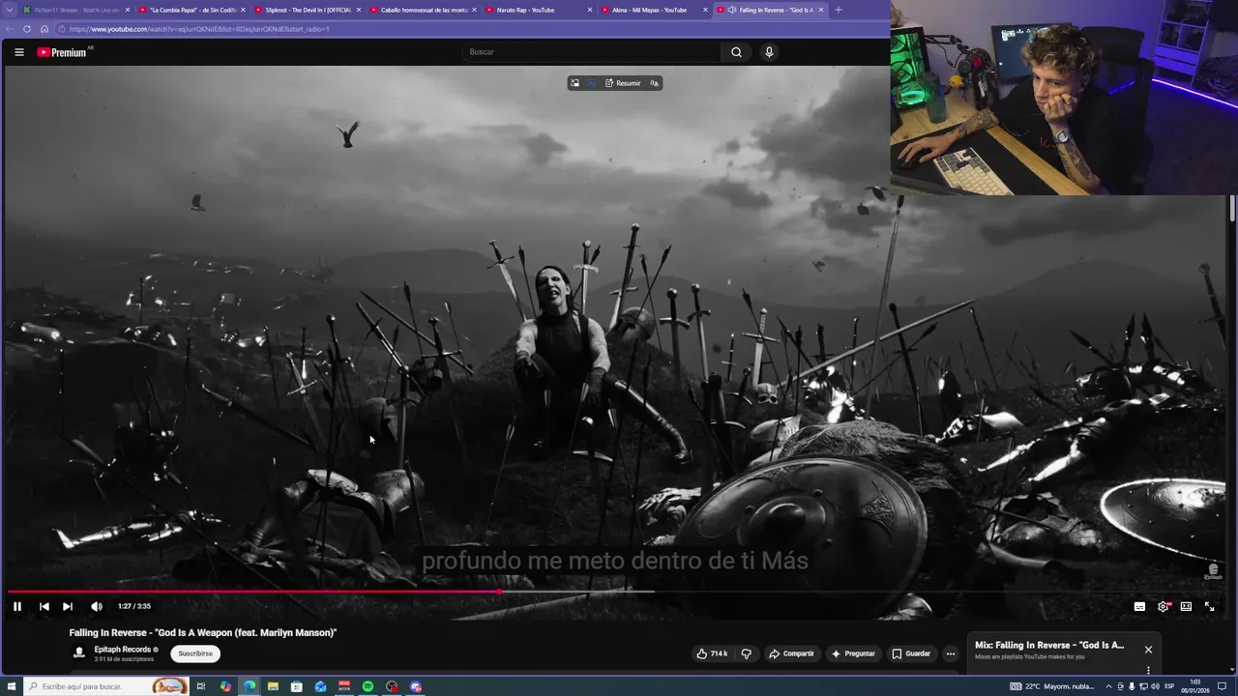
Task: Open Task View on the taskbar
Action: pyautogui.click(x=201, y=686)
